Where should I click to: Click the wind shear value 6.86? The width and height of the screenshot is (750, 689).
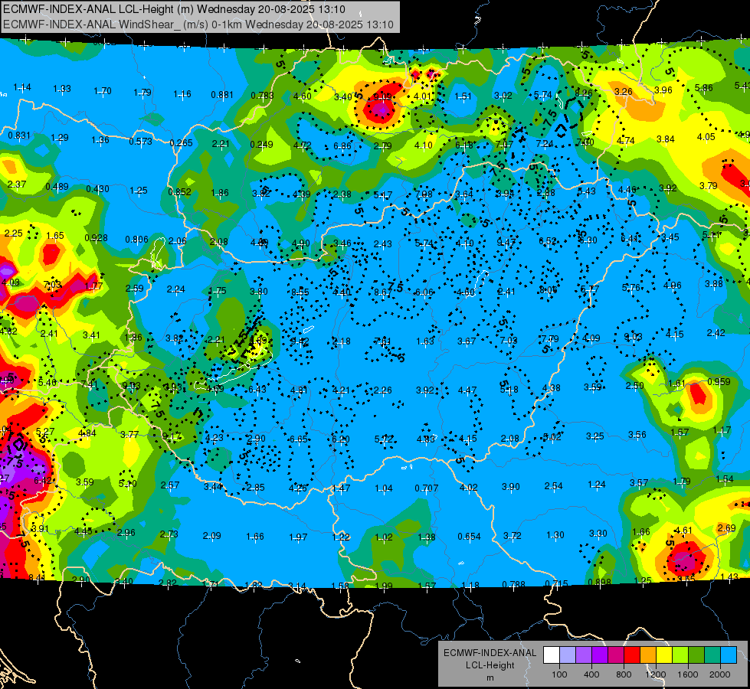(342, 145)
